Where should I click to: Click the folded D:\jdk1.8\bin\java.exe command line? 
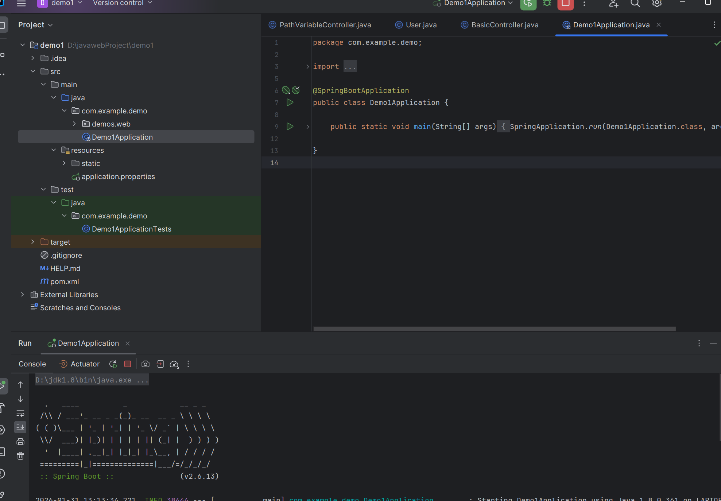92,380
